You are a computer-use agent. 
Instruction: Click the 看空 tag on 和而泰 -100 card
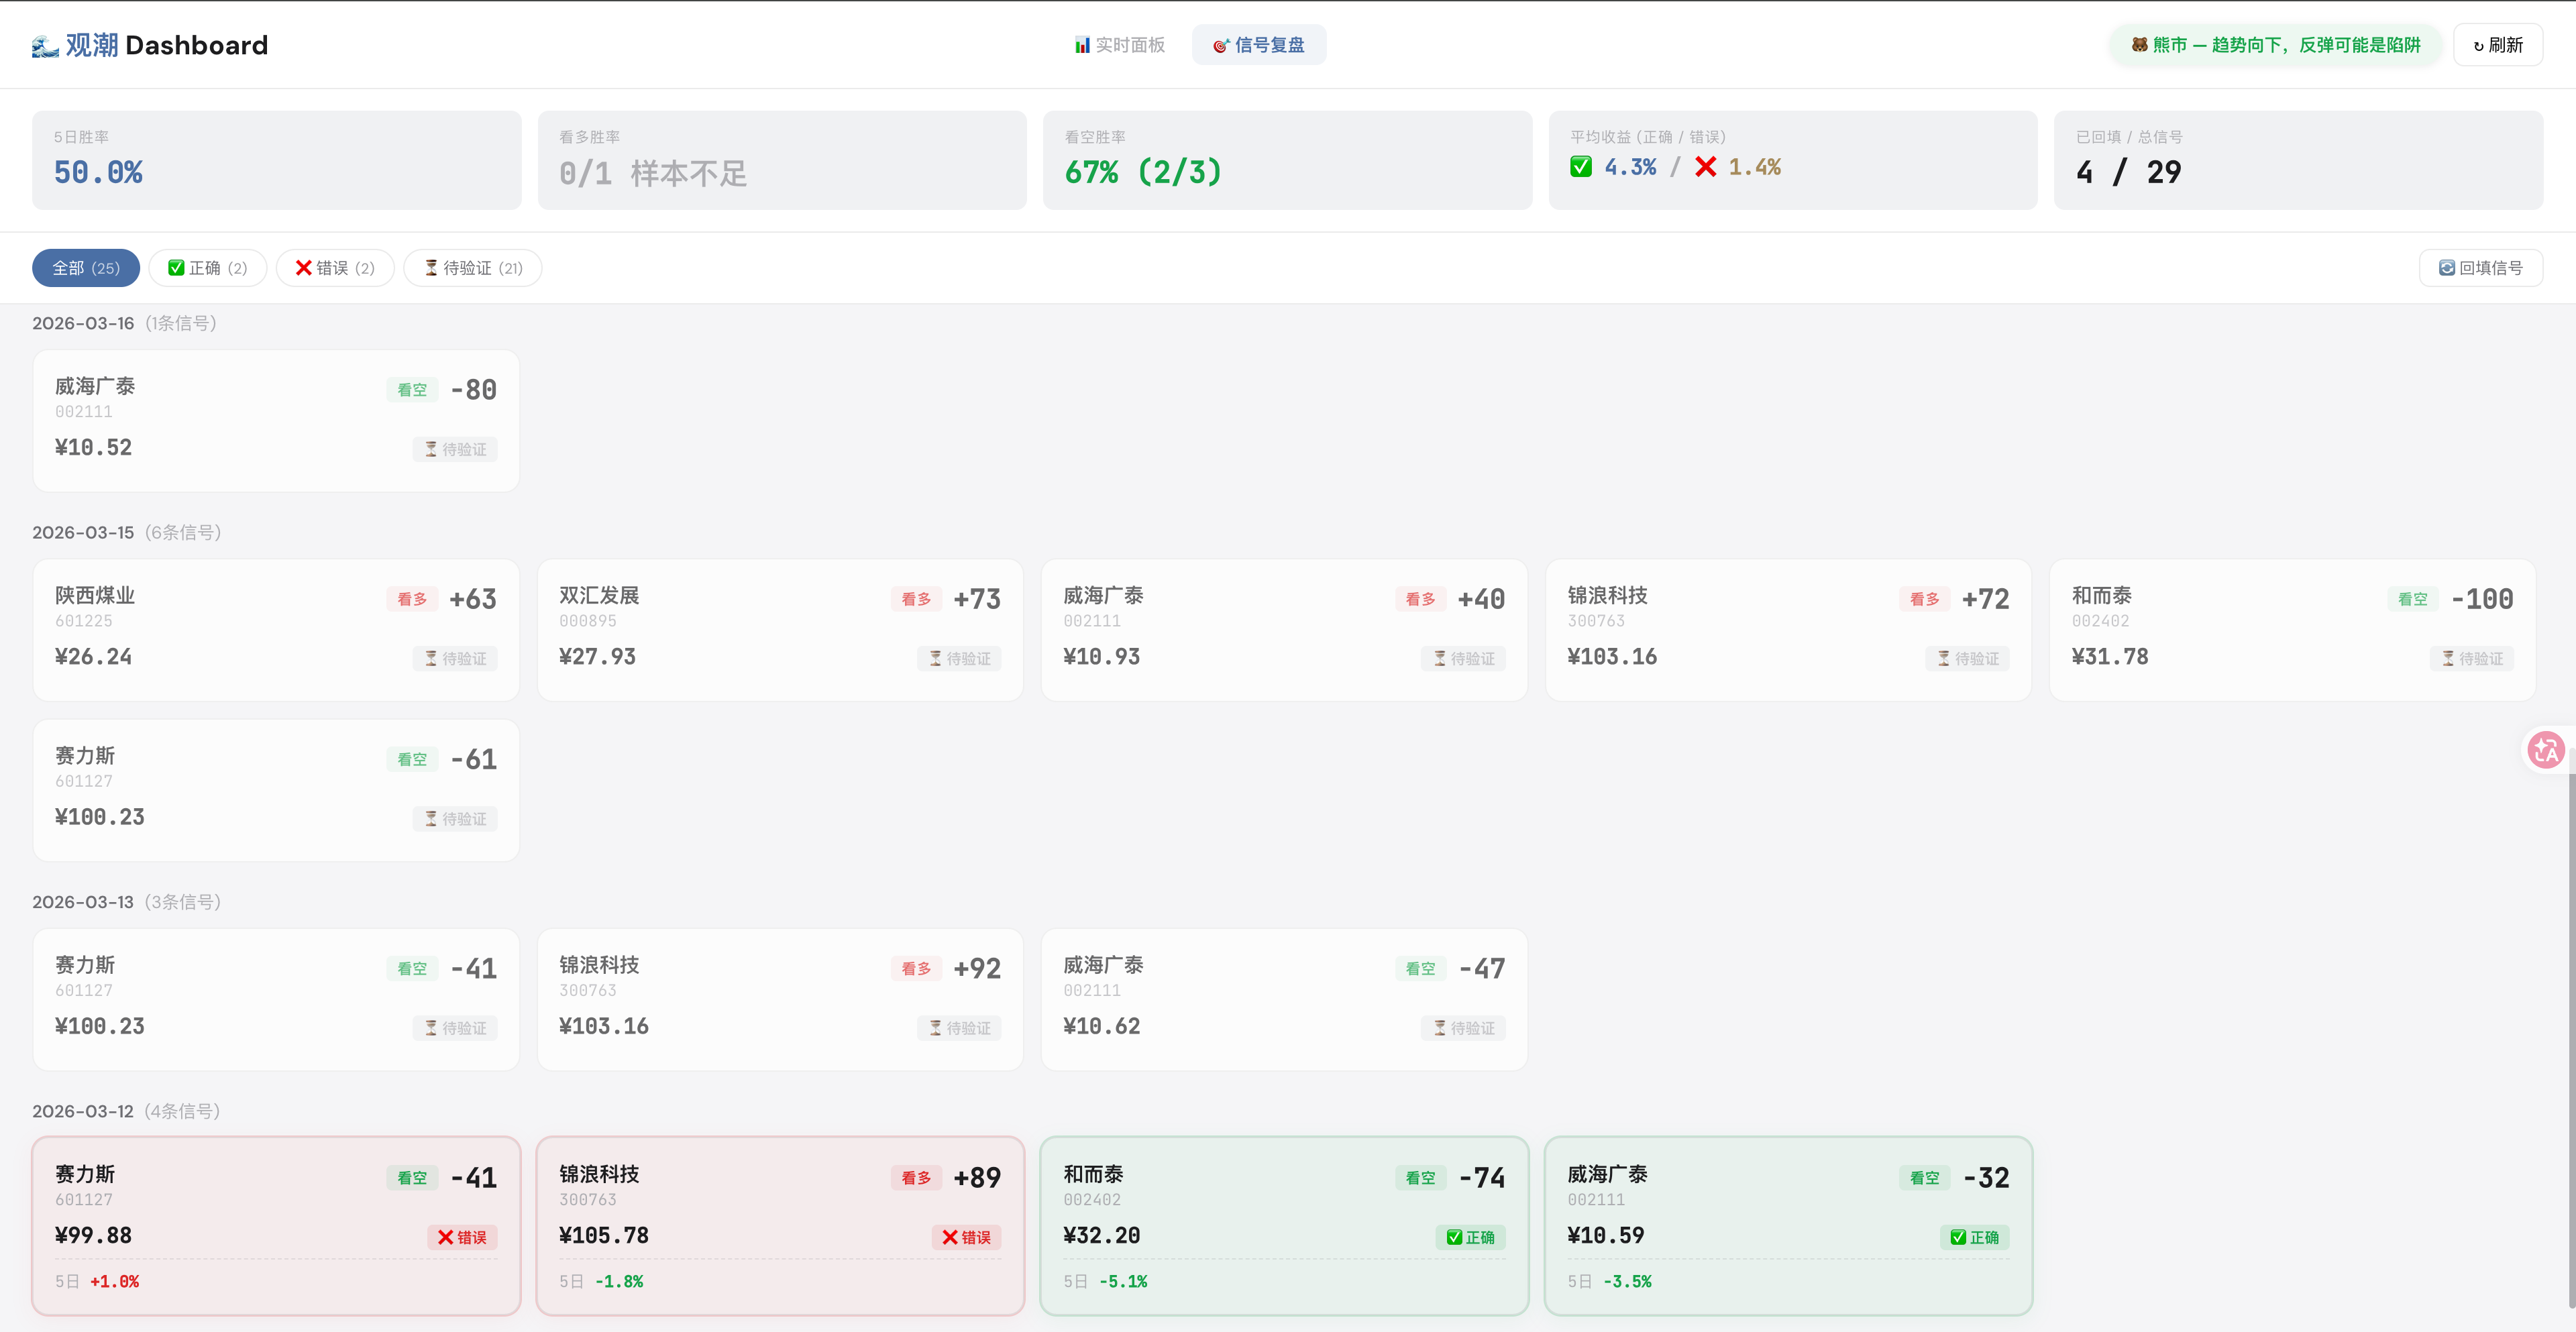(x=2412, y=599)
